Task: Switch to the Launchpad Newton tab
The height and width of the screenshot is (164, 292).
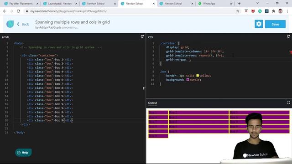Action: [60, 4]
